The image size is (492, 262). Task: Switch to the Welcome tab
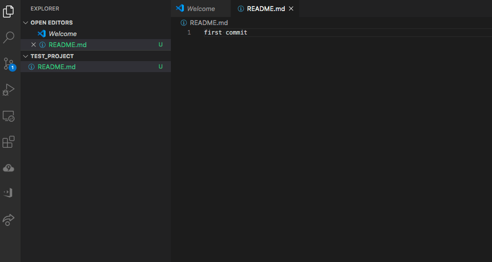point(201,9)
